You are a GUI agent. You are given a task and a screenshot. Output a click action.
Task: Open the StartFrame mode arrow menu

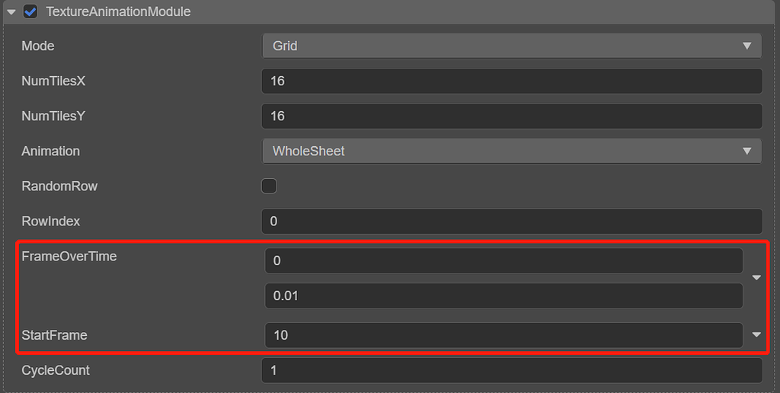click(756, 334)
